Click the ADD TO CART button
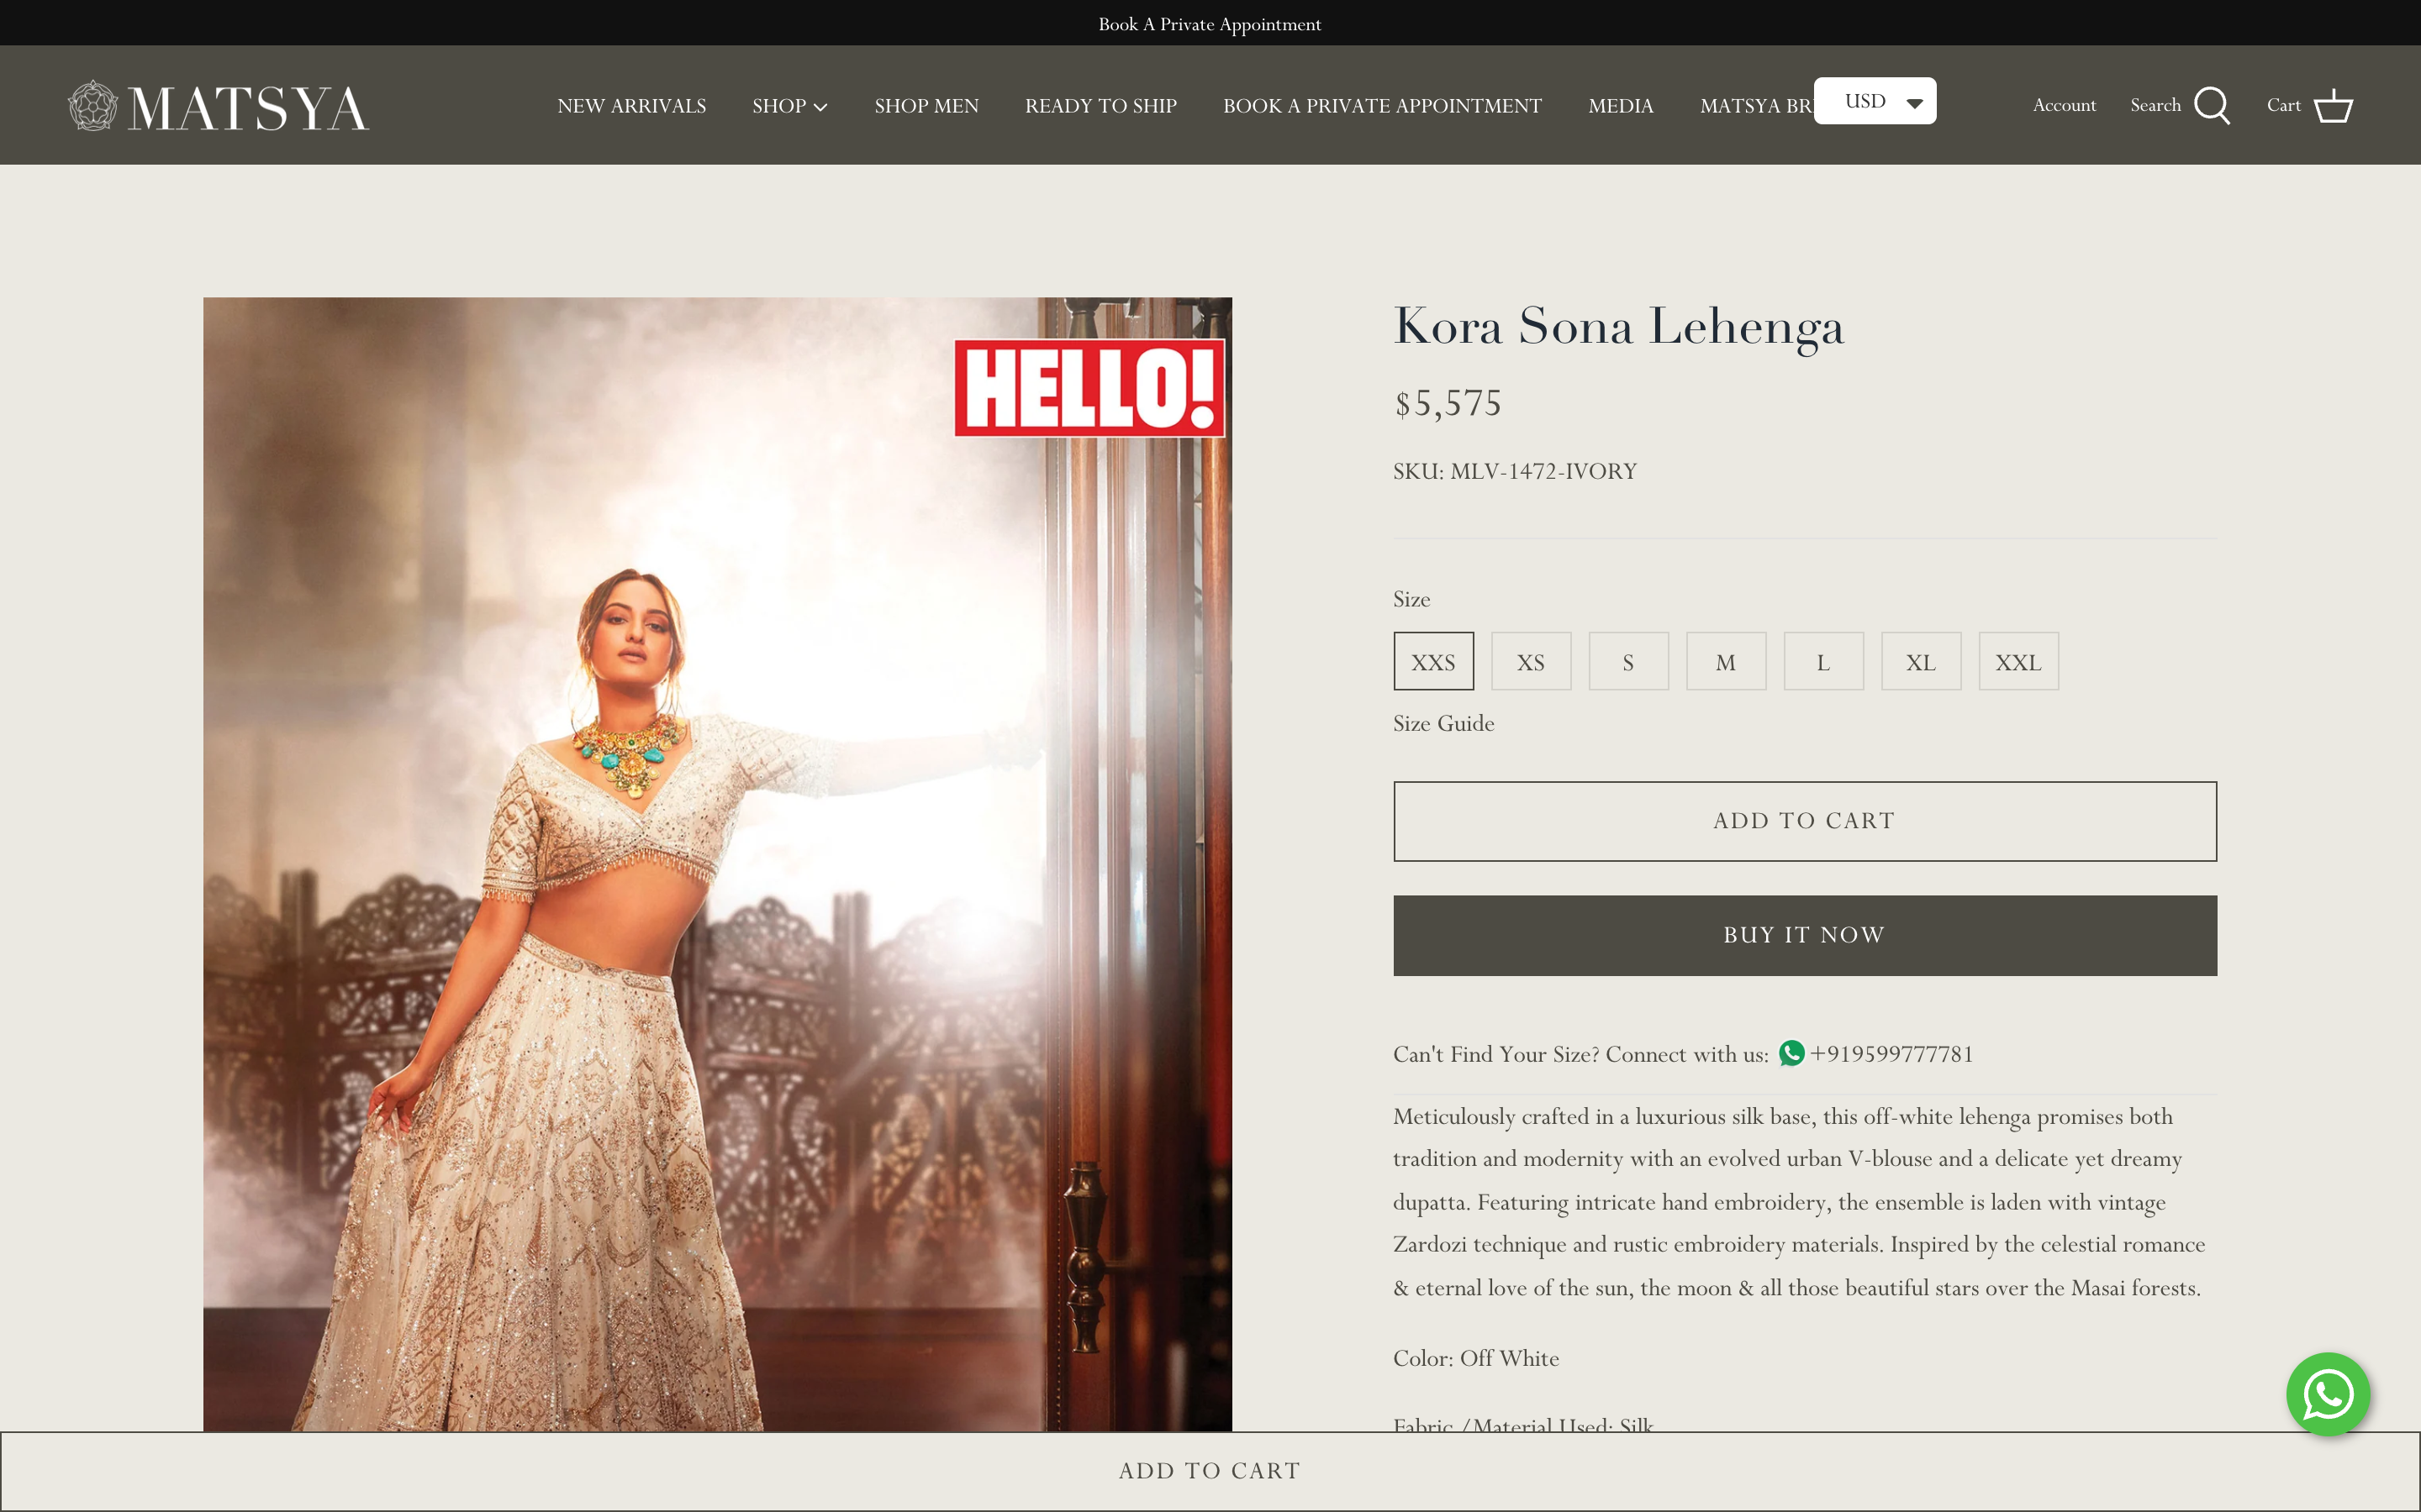Screen dimensions: 2421x1512 [x=1803, y=820]
